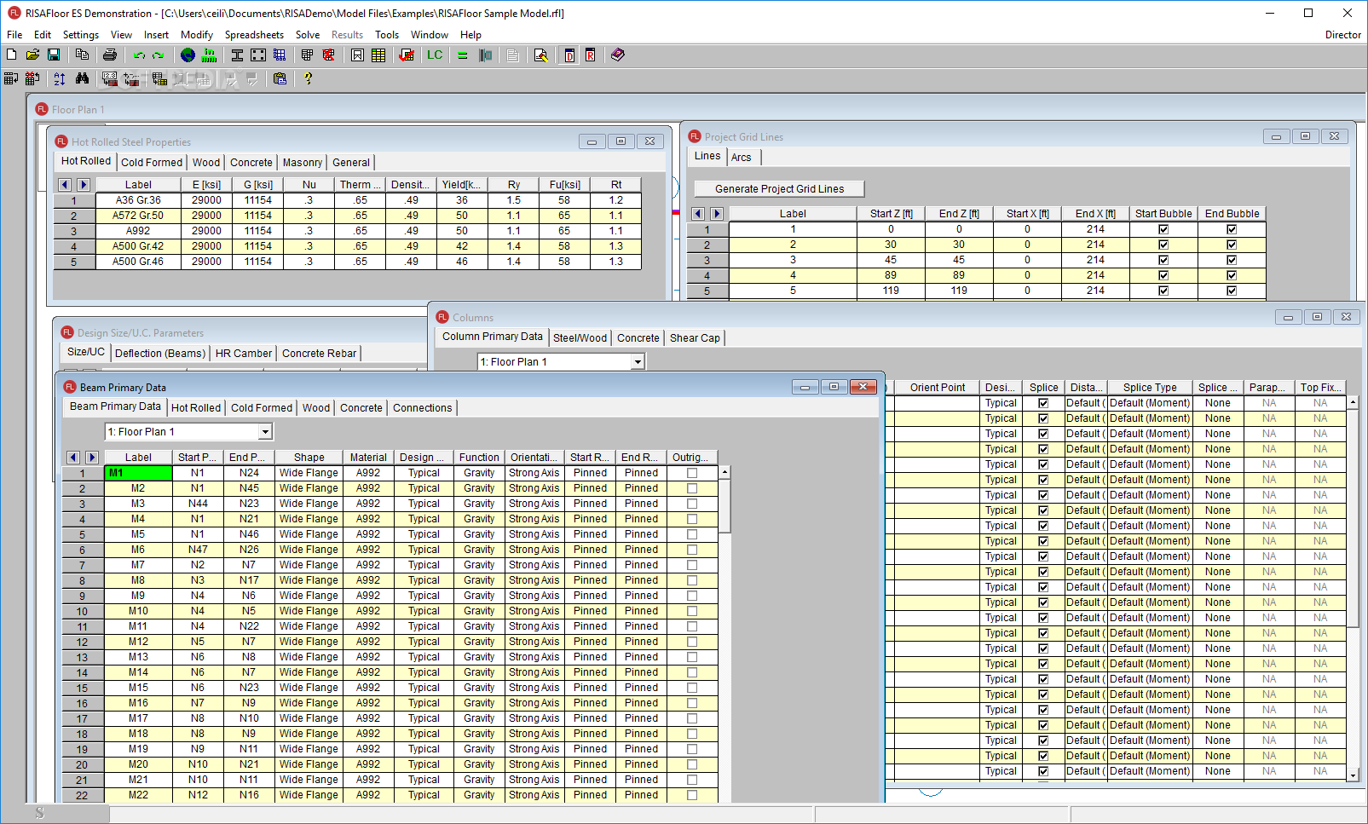
Task: Toggle Outrigger checkbox for beam M5
Action: (692, 534)
